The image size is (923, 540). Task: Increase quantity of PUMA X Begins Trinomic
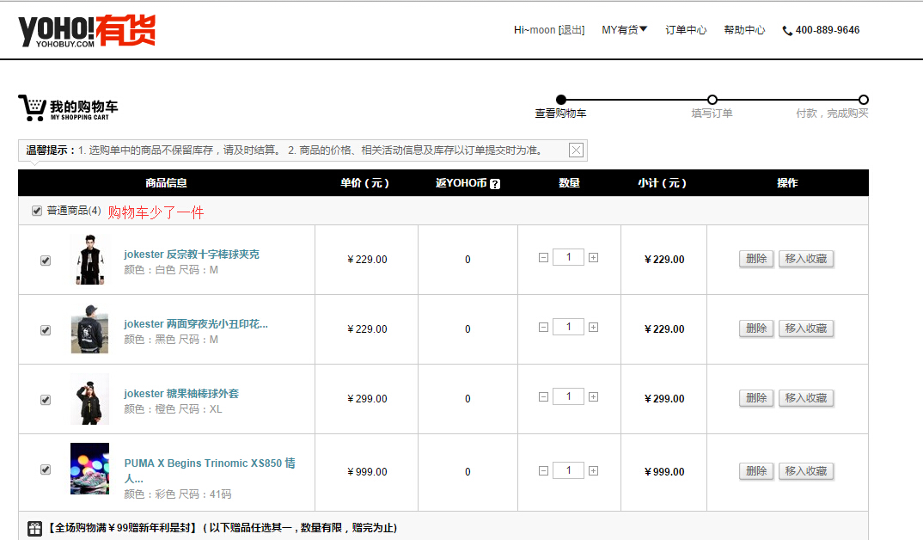pyautogui.click(x=593, y=470)
